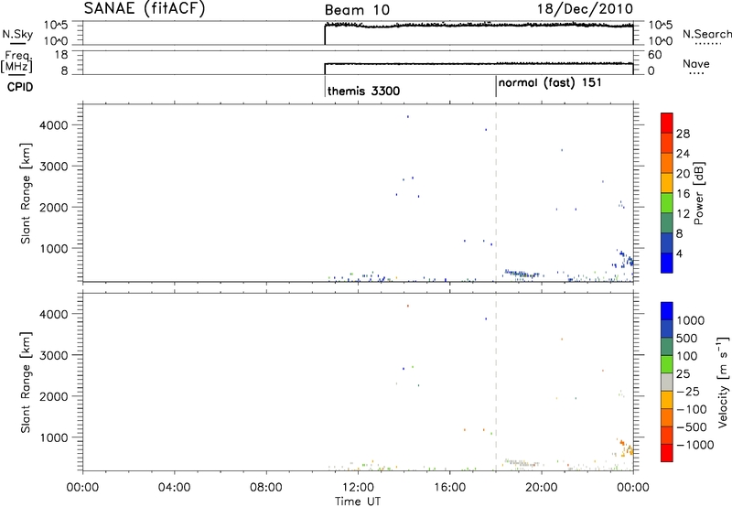
Task: Click dashed 18:00 marker line in velocity panel
Action: click(496, 382)
